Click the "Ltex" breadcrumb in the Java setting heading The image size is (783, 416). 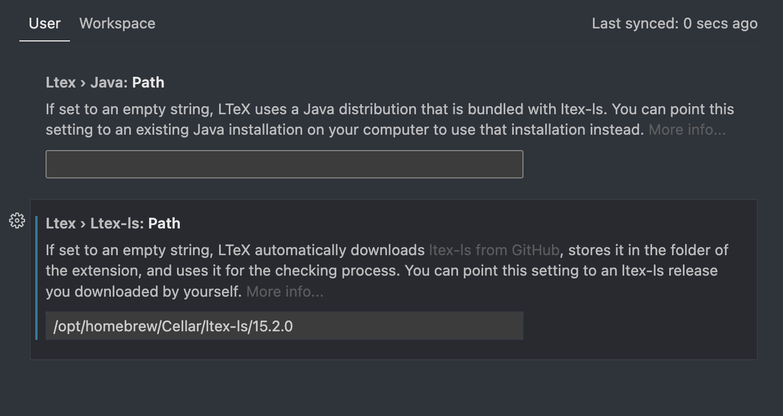(x=60, y=82)
